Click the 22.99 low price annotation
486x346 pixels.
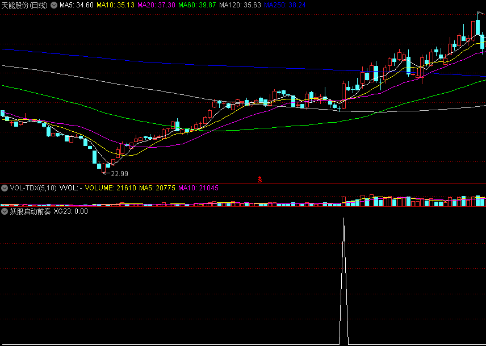tap(119, 174)
